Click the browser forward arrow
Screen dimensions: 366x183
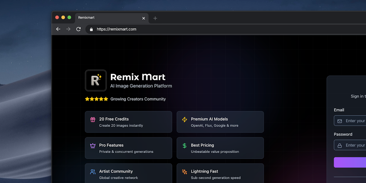(68, 29)
